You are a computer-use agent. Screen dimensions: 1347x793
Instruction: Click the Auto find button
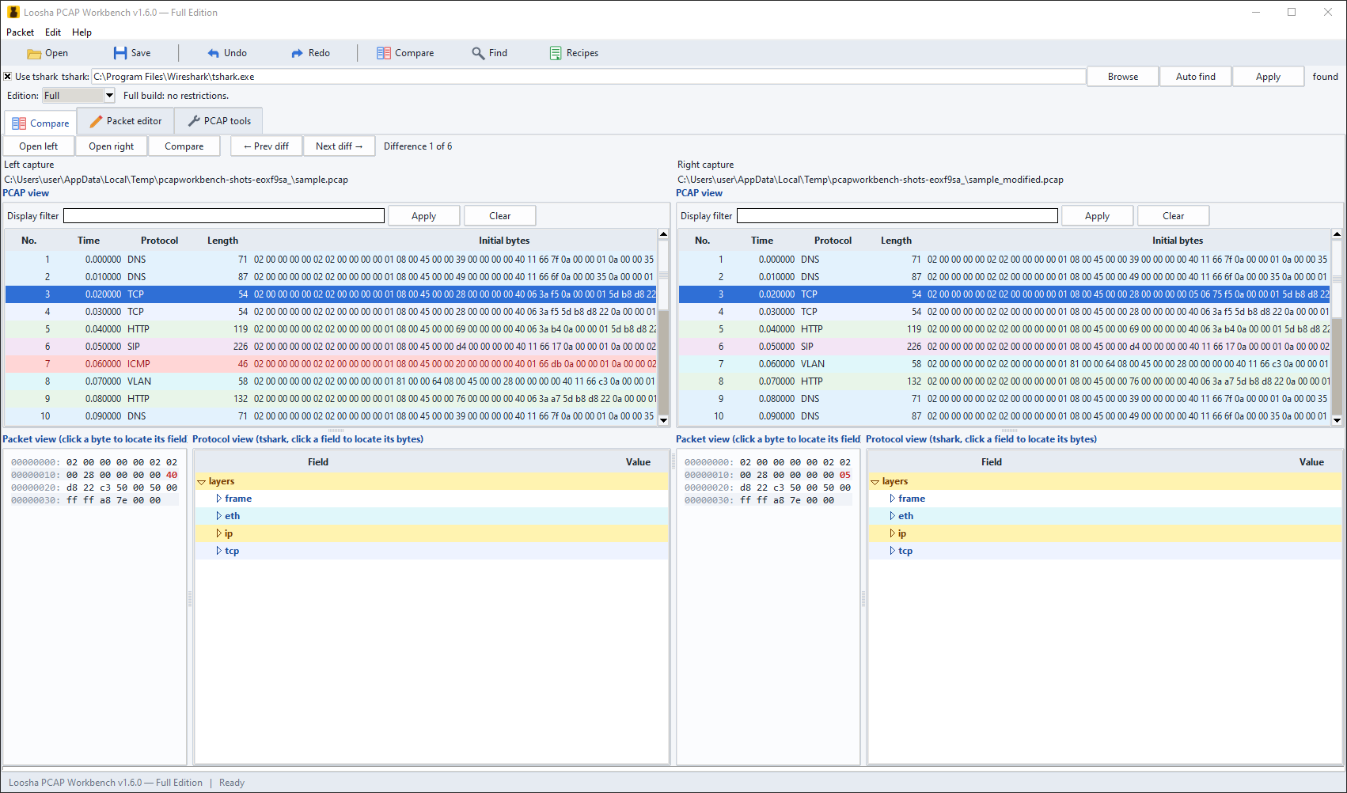1196,77
